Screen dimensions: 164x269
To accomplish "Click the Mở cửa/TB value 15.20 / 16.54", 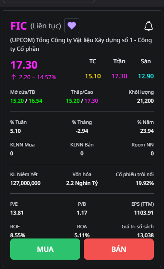I will pos(26,101).
